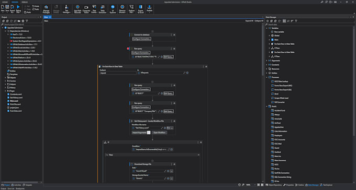
Task: Redo the last action
Action: [36, 9]
